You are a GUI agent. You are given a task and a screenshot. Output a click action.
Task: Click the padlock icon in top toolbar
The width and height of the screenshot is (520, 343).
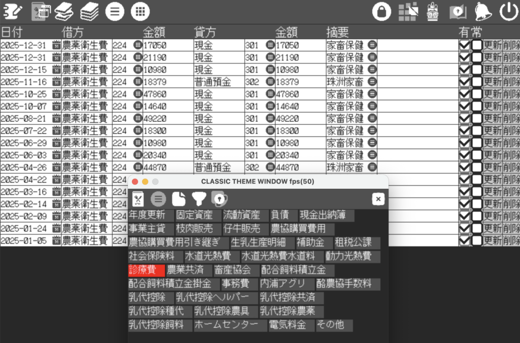(381, 11)
